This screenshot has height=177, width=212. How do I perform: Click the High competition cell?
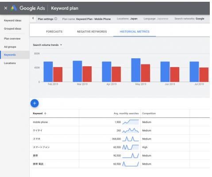coord(145,147)
